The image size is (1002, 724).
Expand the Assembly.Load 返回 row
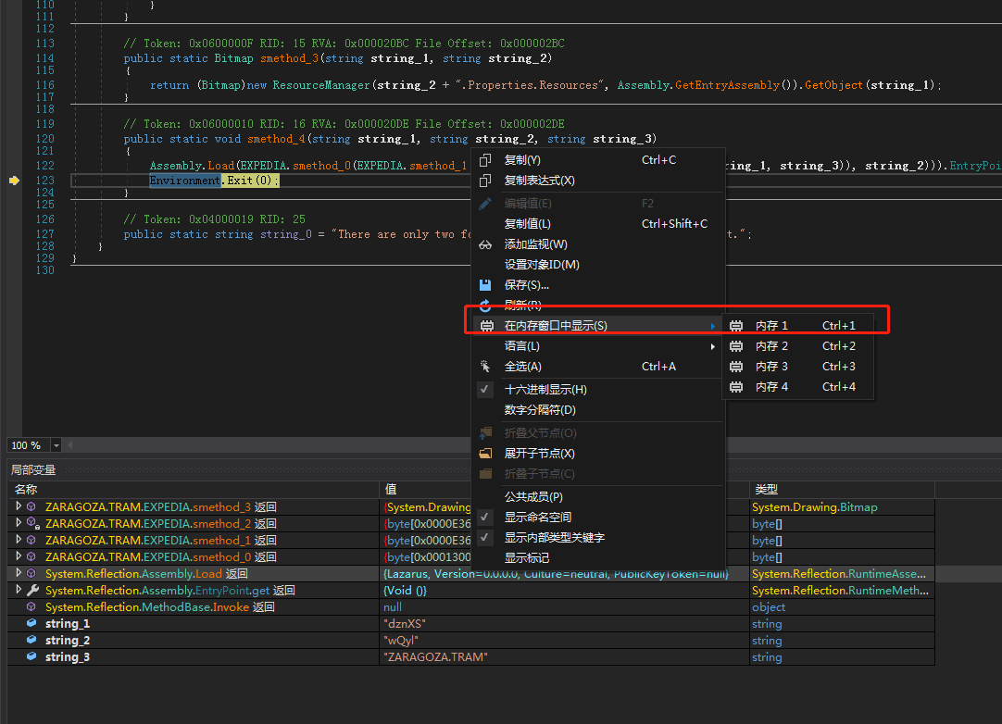pyautogui.click(x=19, y=572)
